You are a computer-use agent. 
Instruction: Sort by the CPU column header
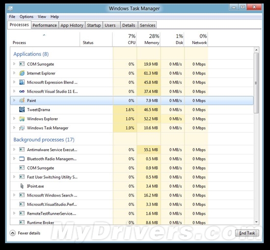coord(125,39)
